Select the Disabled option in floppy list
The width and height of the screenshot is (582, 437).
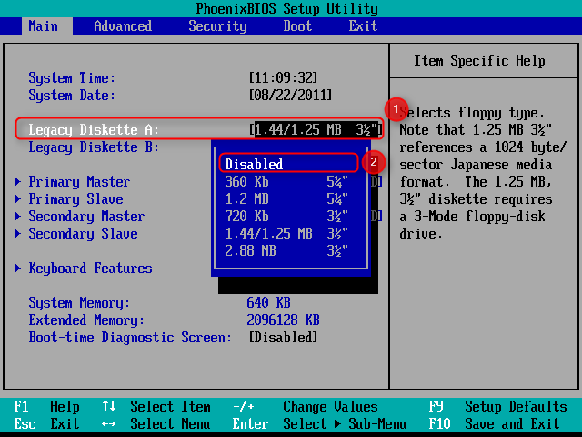(288, 164)
